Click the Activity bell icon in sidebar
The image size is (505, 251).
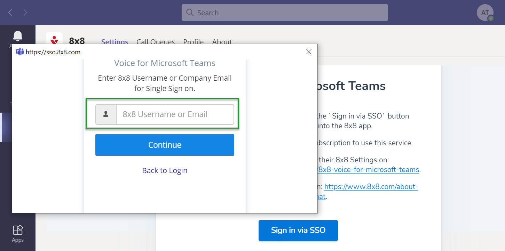pos(17,36)
